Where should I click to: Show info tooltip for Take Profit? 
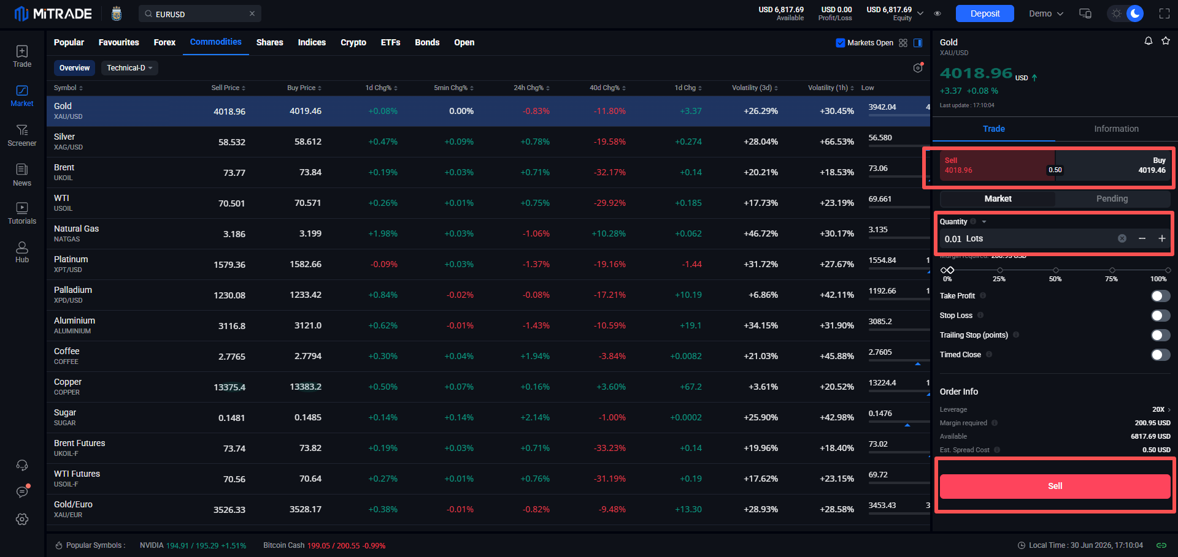983,296
